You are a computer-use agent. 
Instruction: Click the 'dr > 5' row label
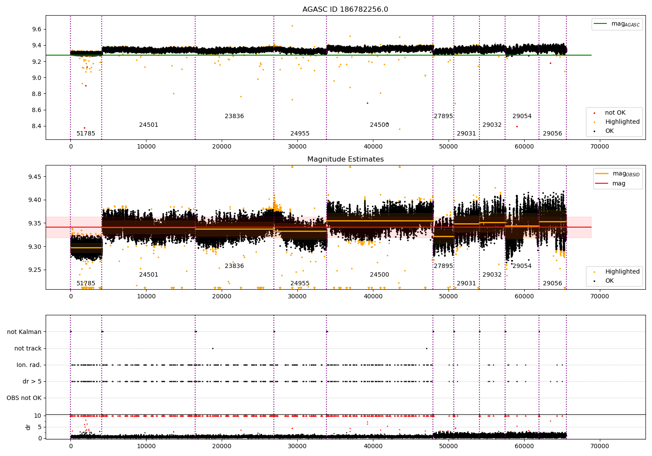tap(32, 382)
